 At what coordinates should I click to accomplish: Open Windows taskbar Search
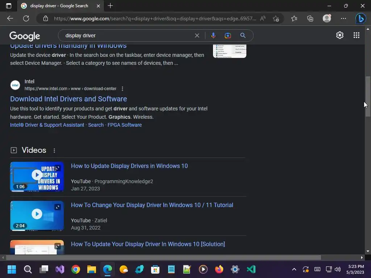coord(28,269)
